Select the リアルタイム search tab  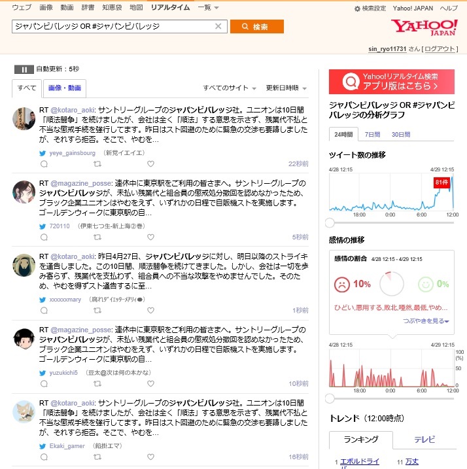[170, 7]
